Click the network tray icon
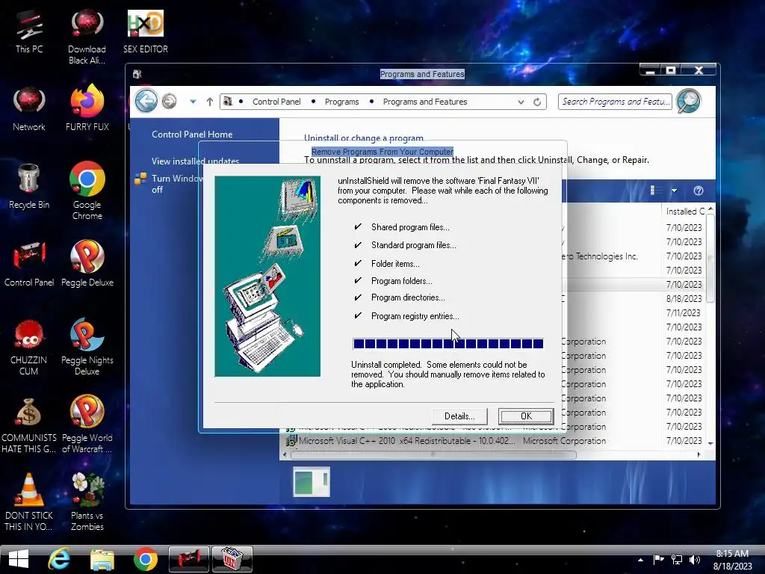Image resolution: width=765 pixels, height=574 pixels. click(677, 559)
